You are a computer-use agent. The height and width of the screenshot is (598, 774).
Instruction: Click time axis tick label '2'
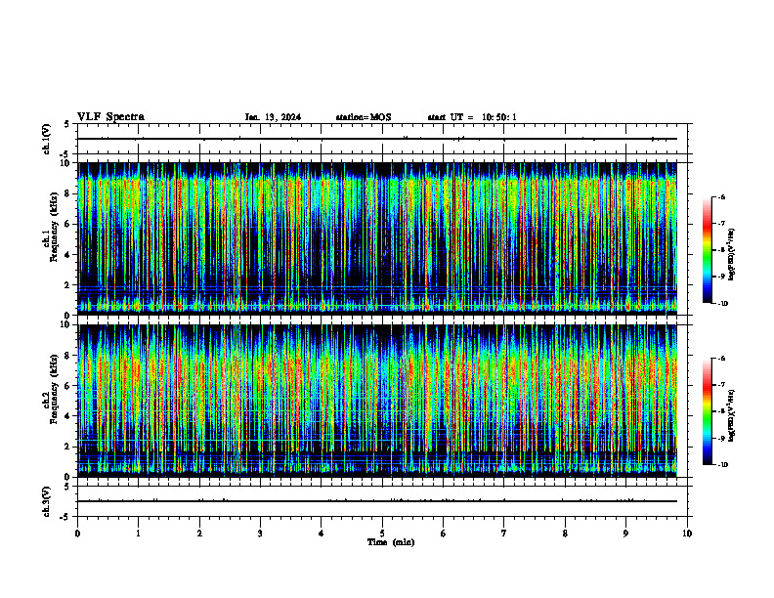tap(199, 534)
